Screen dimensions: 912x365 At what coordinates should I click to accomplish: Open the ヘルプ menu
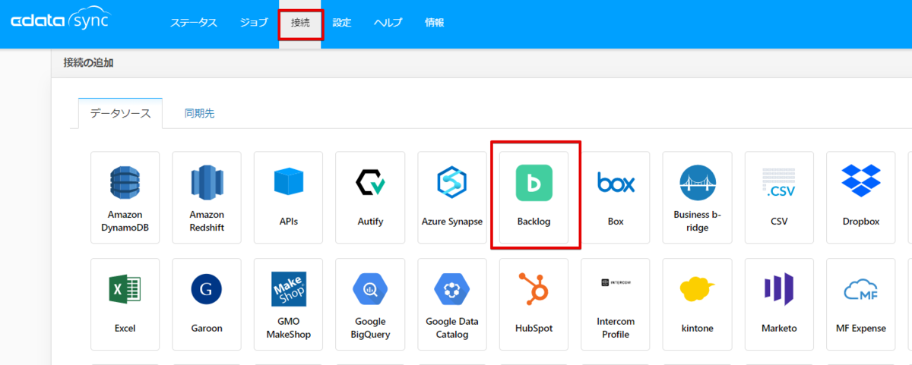pos(388,23)
